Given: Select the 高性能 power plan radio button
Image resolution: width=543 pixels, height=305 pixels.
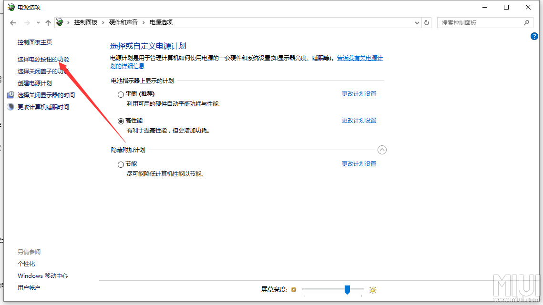Looking at the screenshot, I should 121,121.
